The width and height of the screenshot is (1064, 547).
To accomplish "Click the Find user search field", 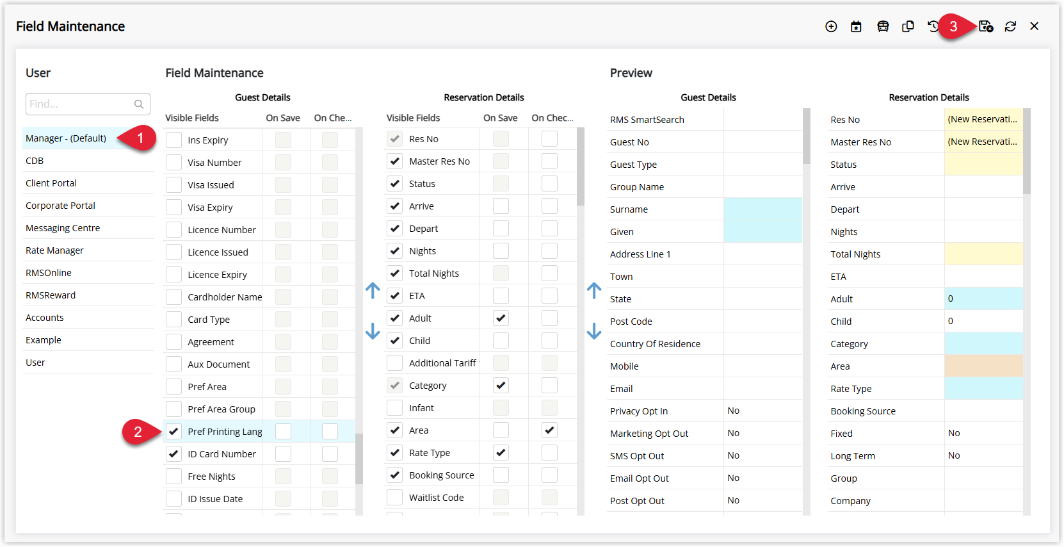I will click(x=88, y=104).
